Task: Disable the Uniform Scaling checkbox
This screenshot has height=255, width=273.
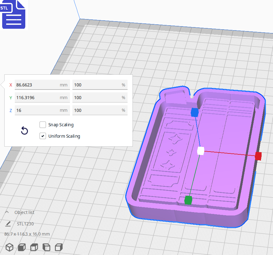Action: click(43, 136)
